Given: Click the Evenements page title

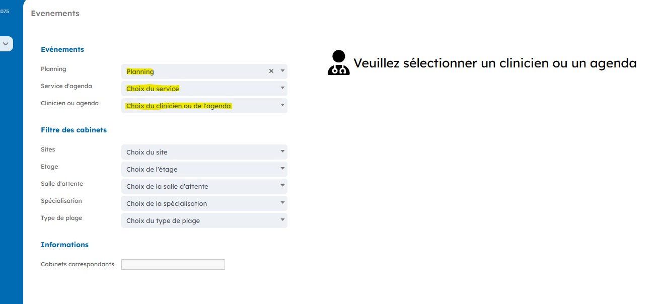Looking at the screenshot, I should pos(55,14).
